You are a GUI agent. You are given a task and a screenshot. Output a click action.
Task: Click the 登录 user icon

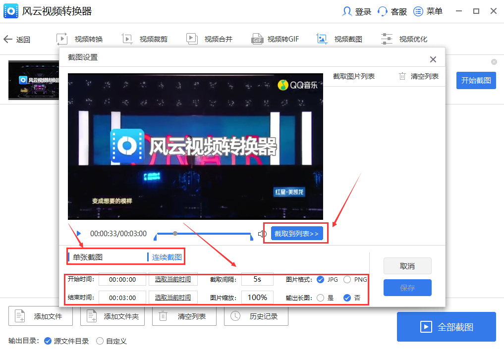(346, 11)
